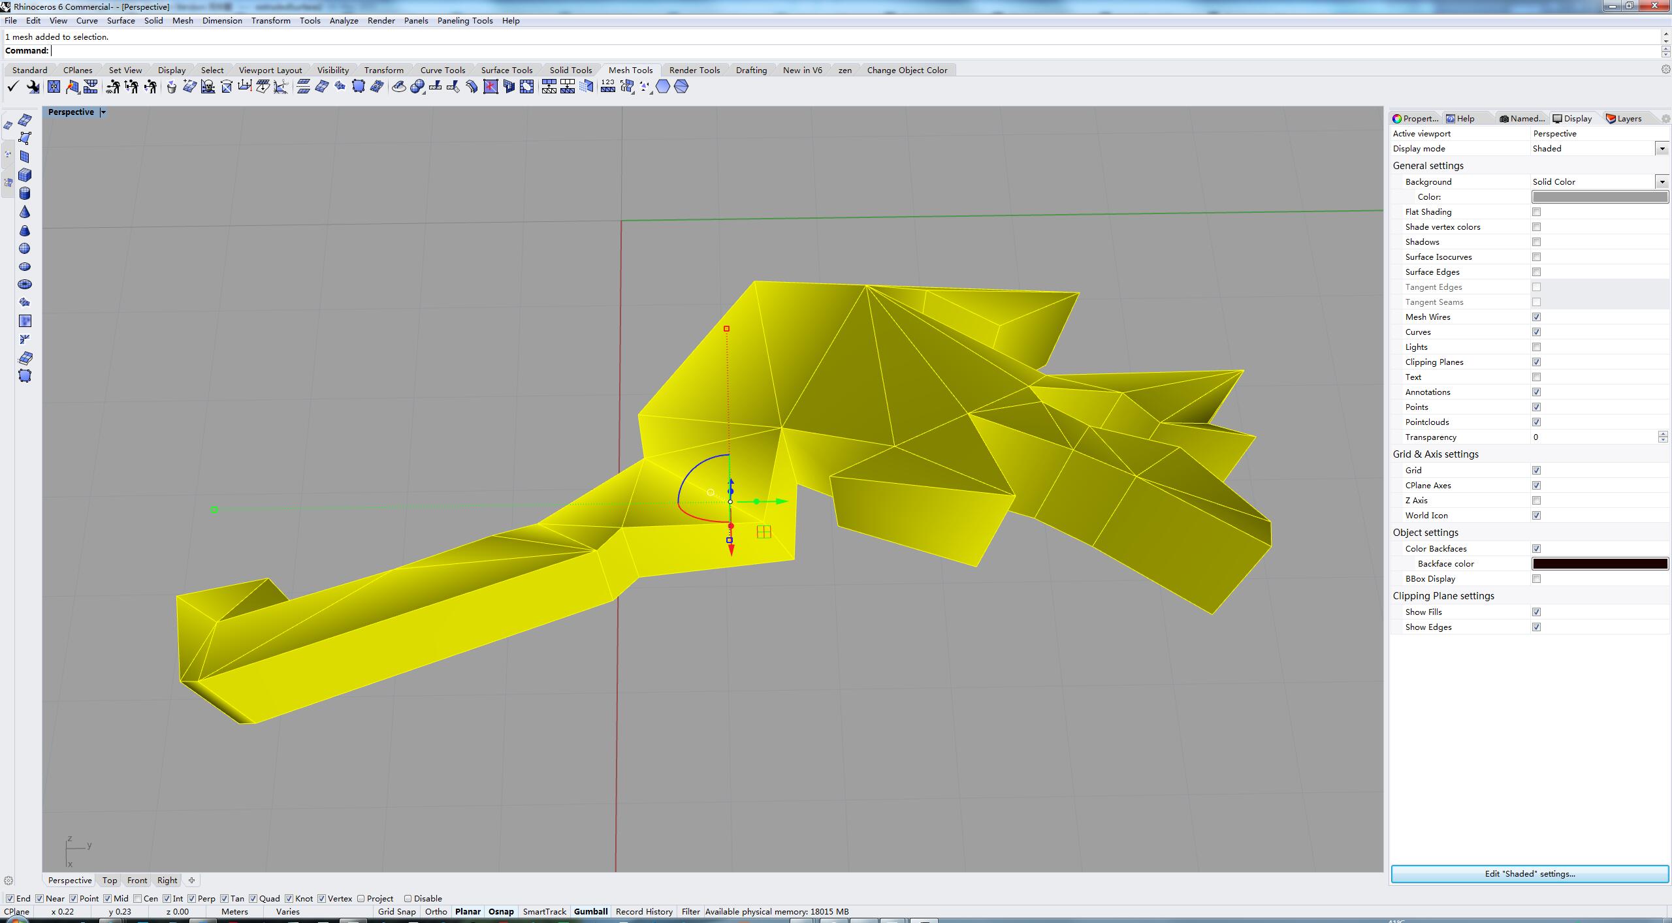Click the cull degenerate faces skull icon
This screenshot has width=1672, height=923.
208,86
